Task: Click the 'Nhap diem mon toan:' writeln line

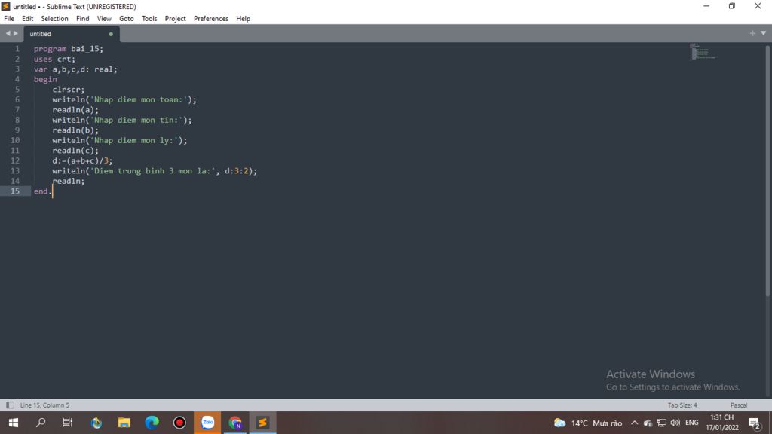Action: coord(124,100)
